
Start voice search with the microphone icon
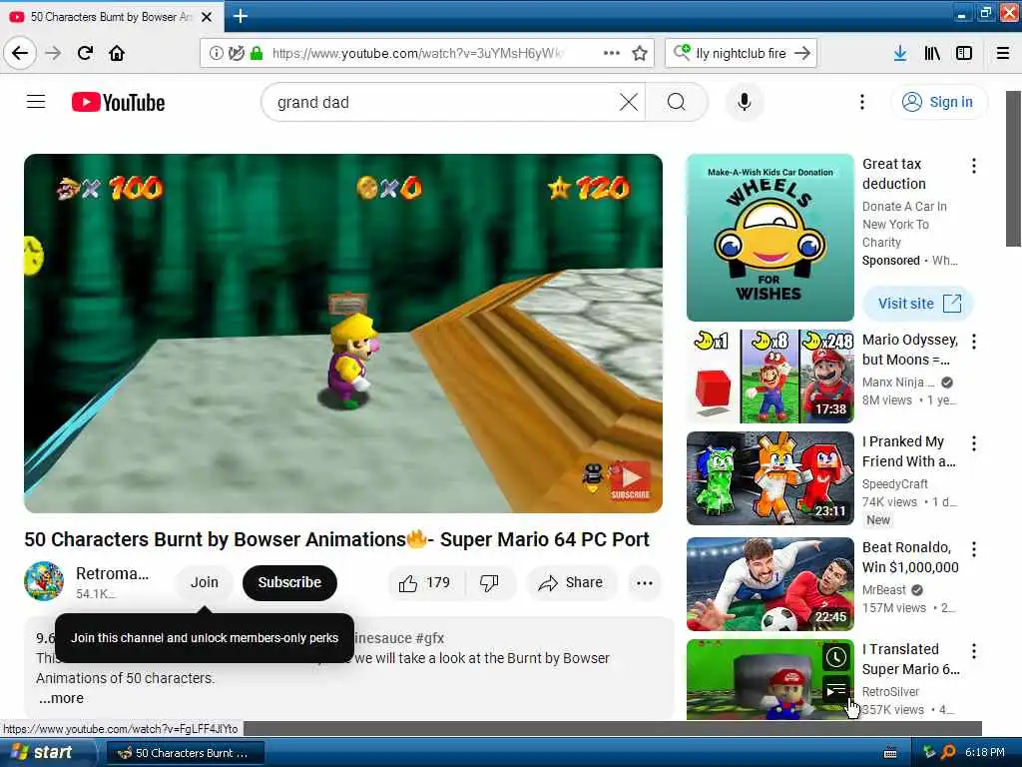coord(745,102)
